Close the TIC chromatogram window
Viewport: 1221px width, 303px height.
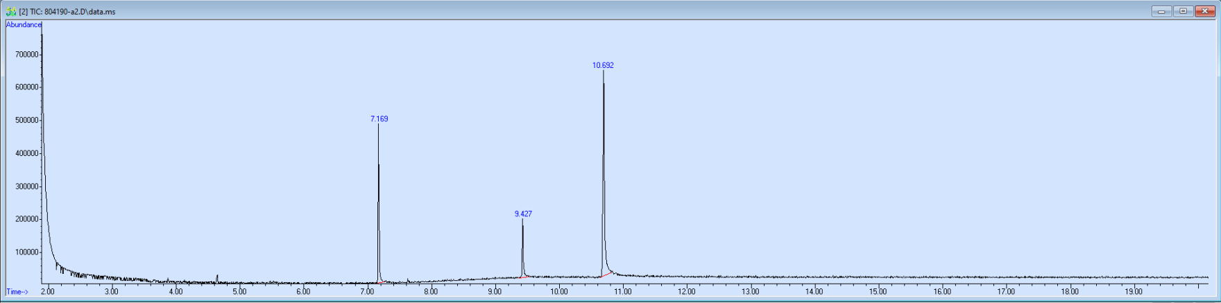point(1205,11)
